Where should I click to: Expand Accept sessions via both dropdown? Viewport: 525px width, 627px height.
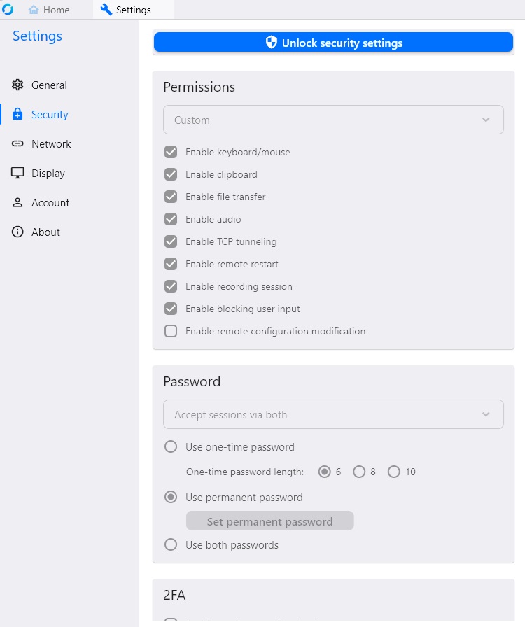pyautogui.click(x=333, y=414)
